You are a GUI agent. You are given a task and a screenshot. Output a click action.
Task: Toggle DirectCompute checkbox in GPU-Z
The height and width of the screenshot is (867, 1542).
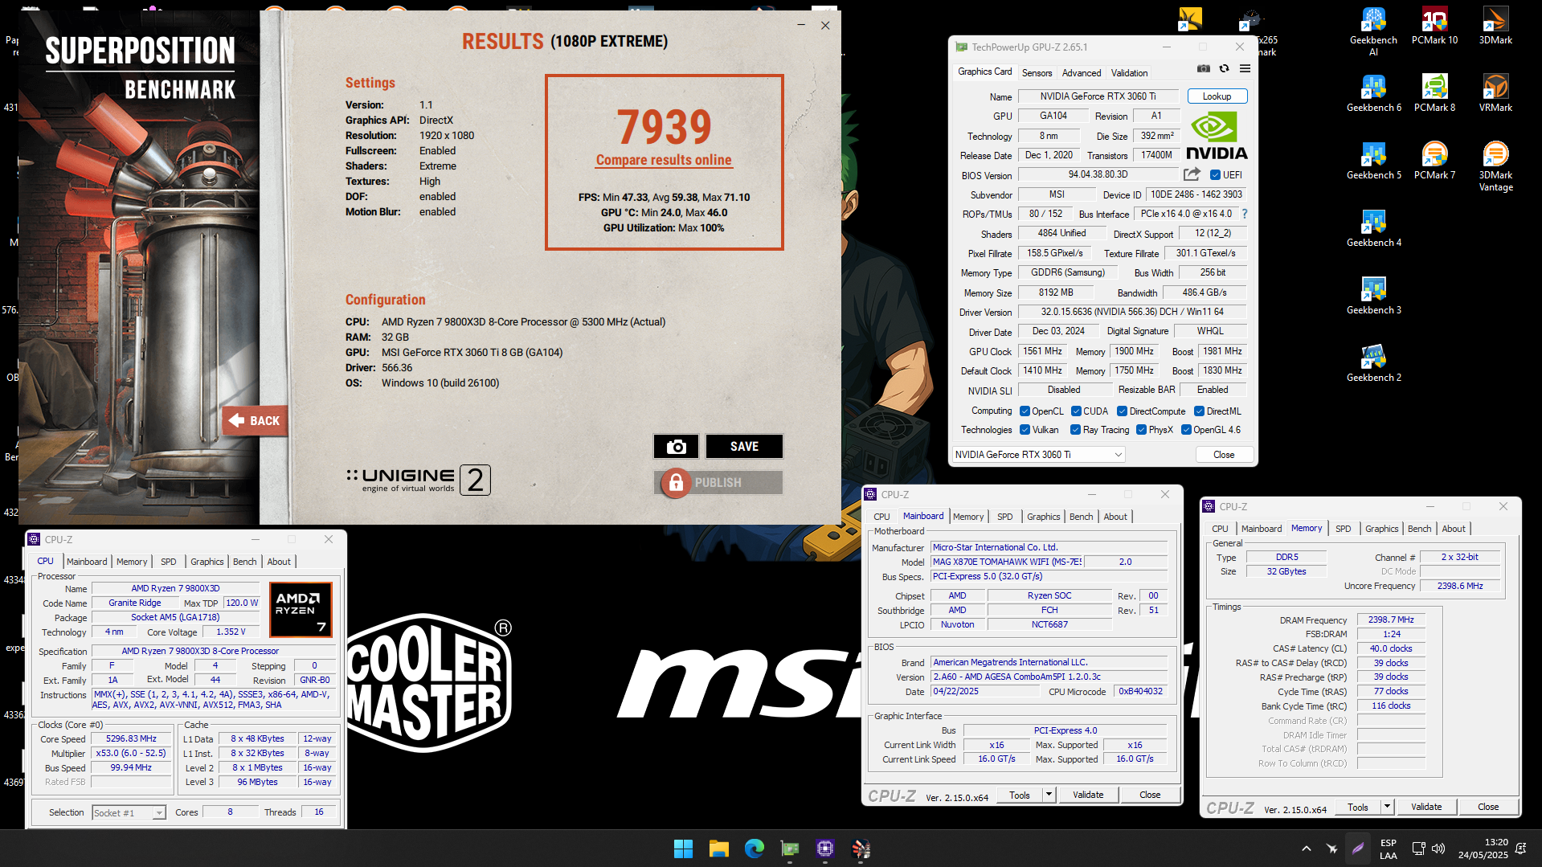pyautogui.click(x=1122, y=411)
